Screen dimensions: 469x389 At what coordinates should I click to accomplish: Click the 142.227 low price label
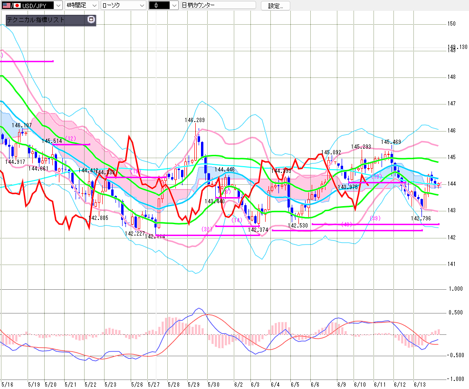(135, 234)
